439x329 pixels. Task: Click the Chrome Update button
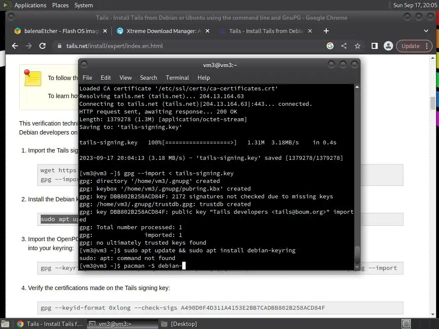point(410,46)
